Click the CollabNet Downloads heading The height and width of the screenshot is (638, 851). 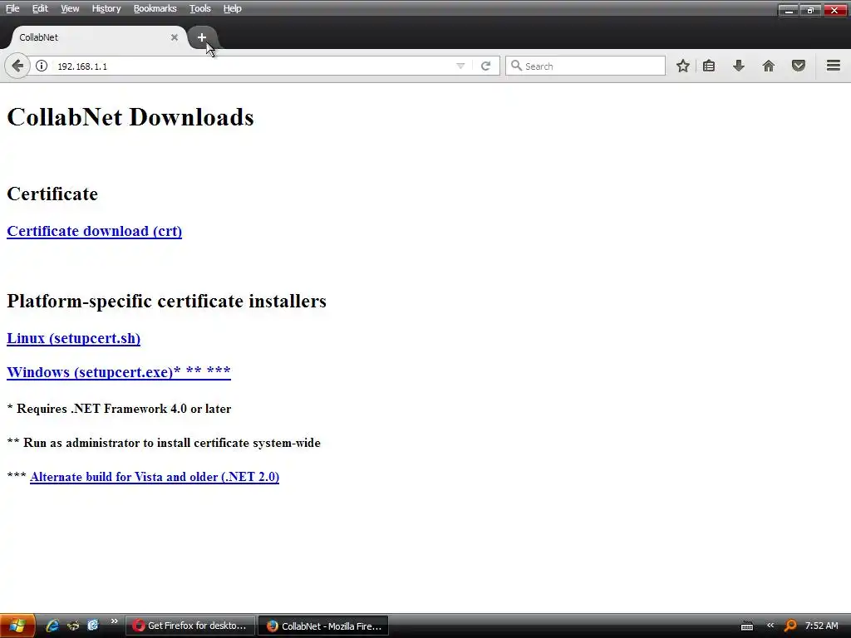pos(130,117)
